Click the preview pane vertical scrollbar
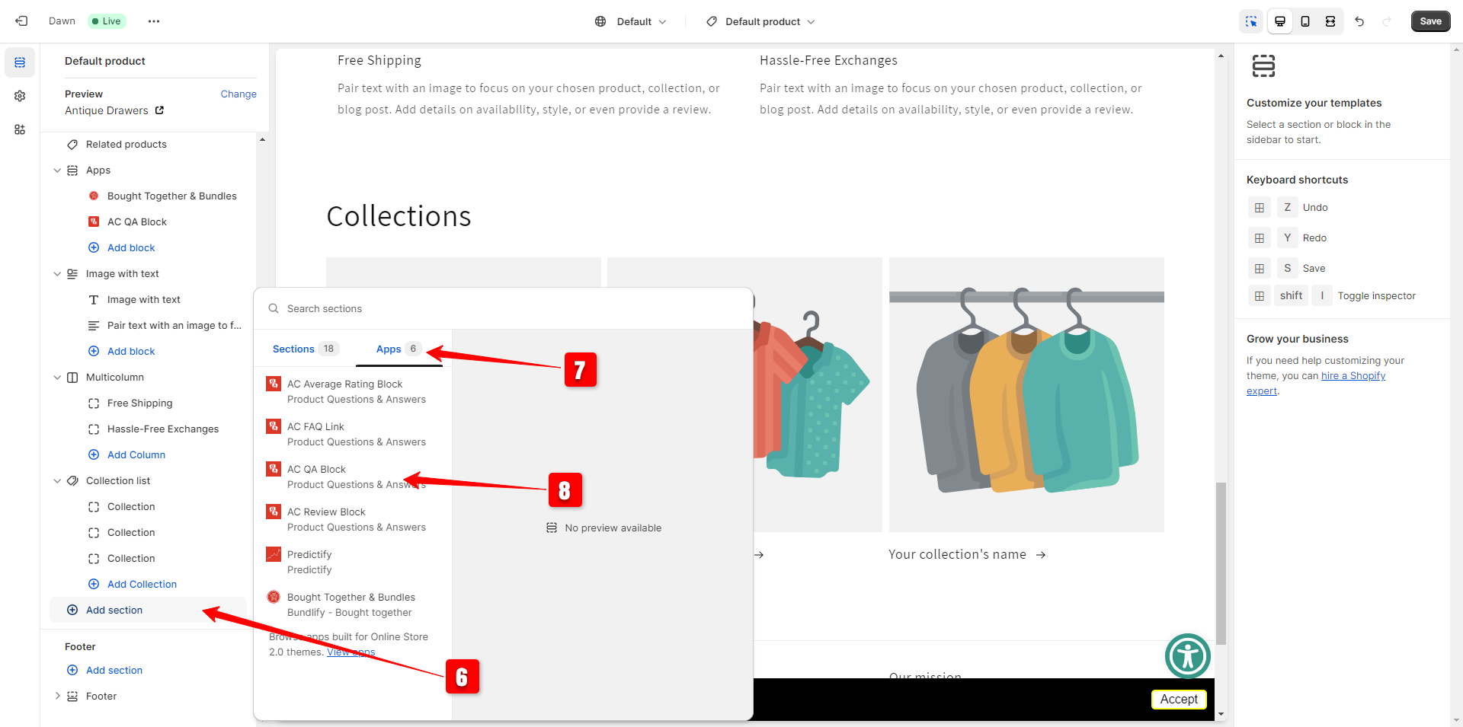Viewport: 1463px width, 727px height. [1221, 563]
